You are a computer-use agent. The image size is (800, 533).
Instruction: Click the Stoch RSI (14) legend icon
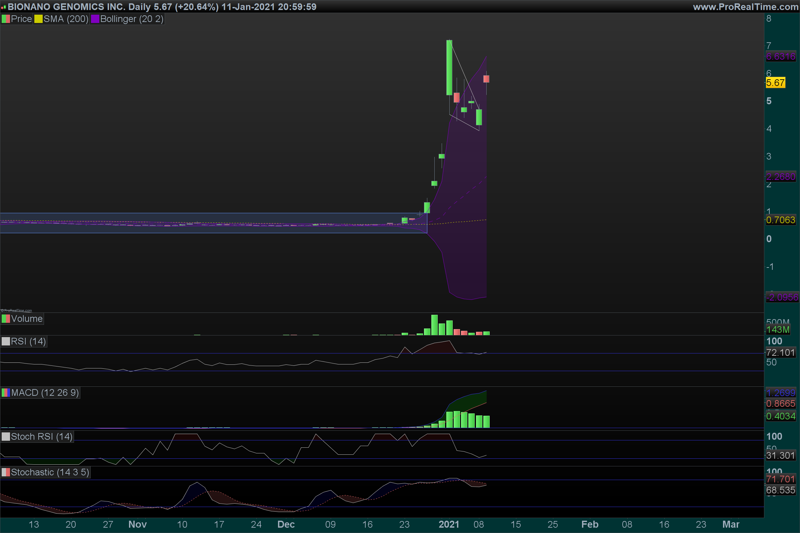point(6,437)
